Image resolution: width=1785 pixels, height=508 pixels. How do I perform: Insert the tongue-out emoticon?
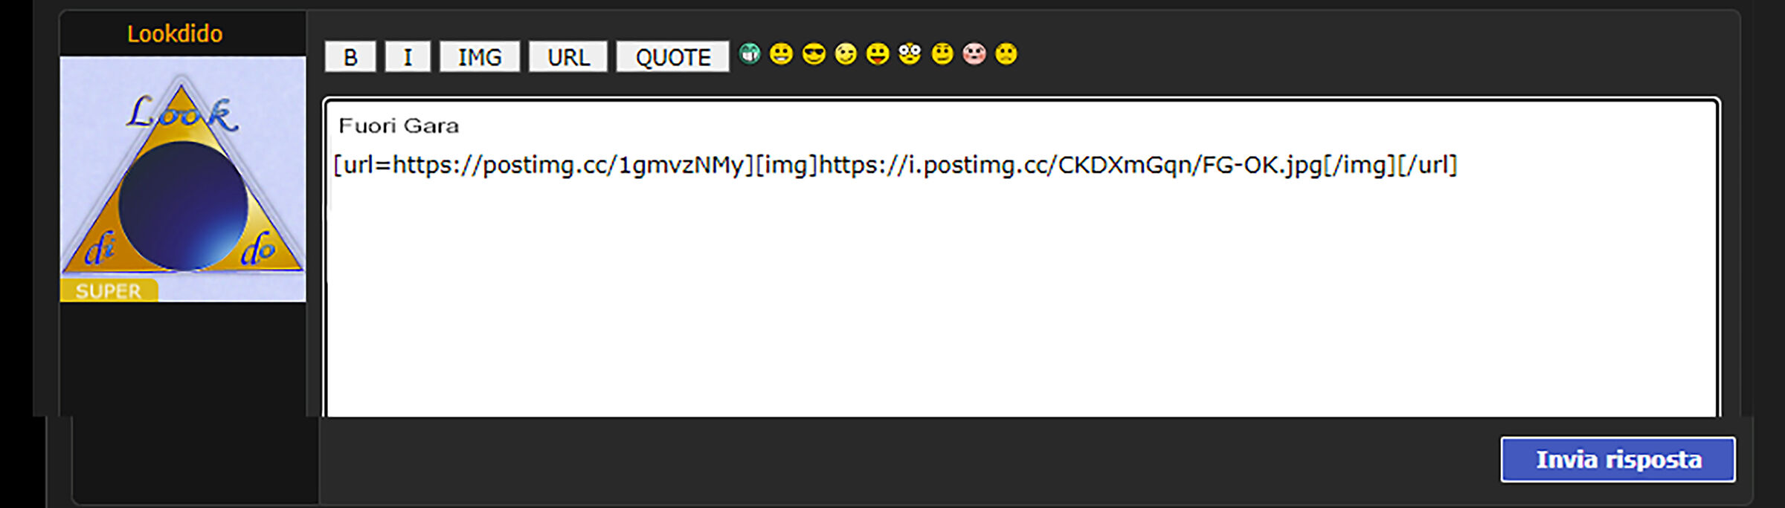[x=878, y=54]
